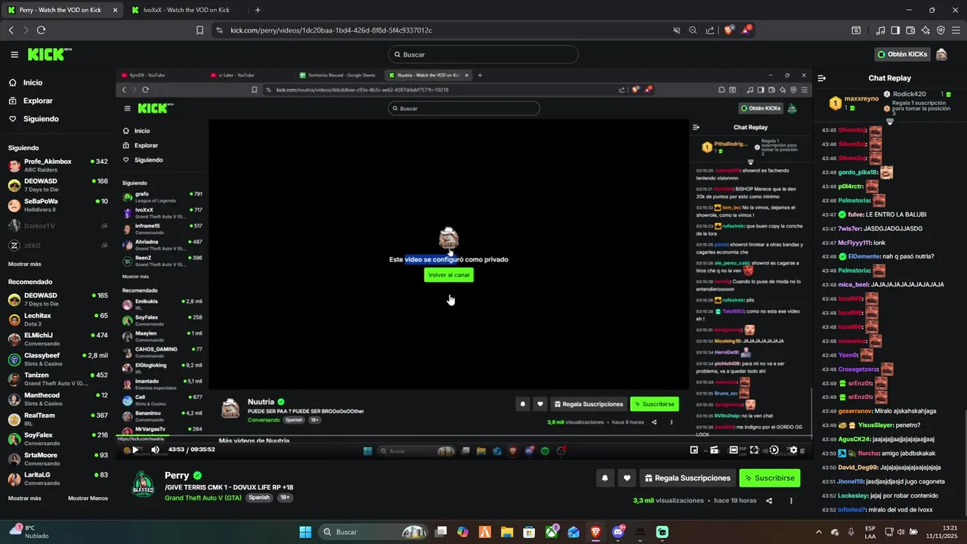Open the Brave VPN shield icon
The width and height of the screenshot is (967, 544).
pyautogui.click(x=941, y=30)
